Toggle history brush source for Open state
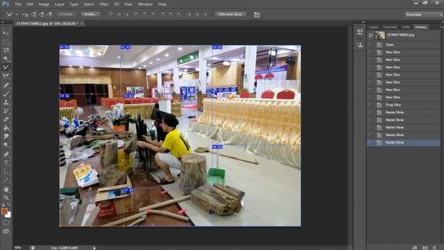444x250 pixels. click(x=370, y=44)
